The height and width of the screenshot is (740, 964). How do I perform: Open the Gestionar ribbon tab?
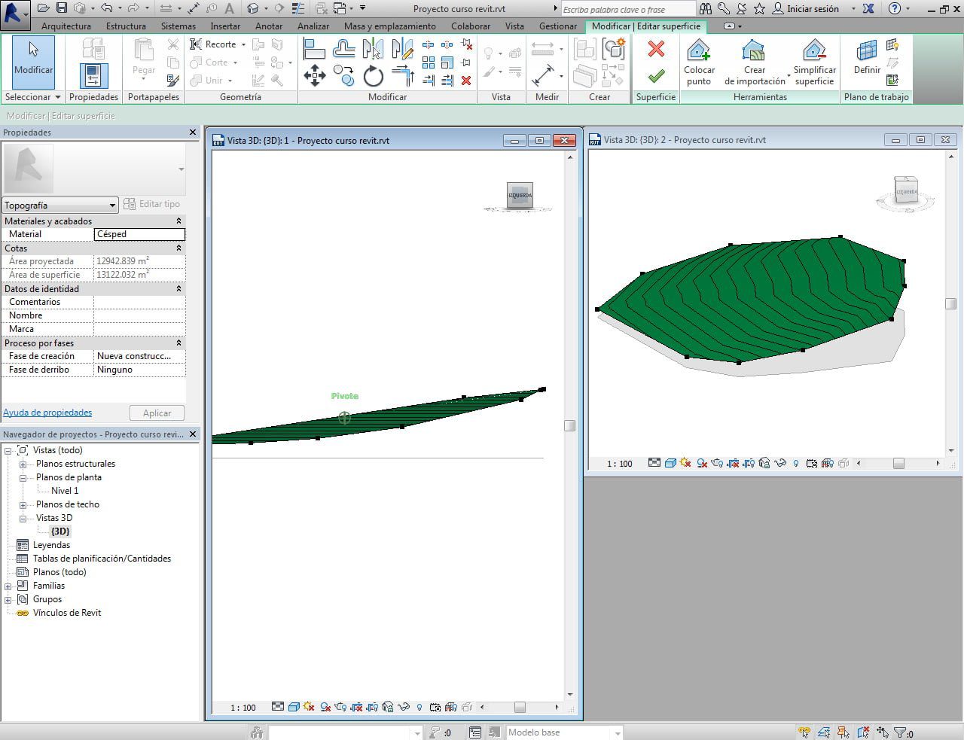click(558, 26)
